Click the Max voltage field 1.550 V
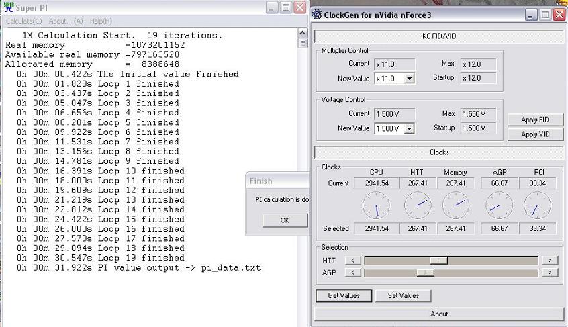568x327 pixels. (x=479, y=114)
